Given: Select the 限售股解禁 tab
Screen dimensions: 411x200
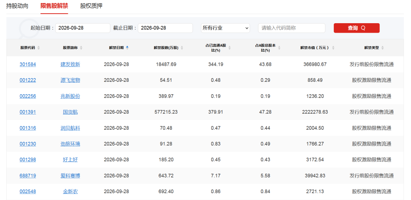Looking at the screenshot, I should tap(54, 6).
